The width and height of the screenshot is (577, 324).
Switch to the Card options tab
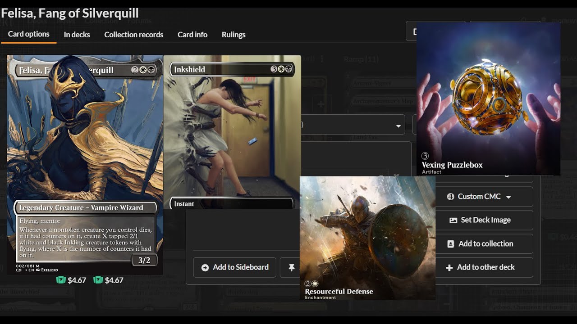29,34
